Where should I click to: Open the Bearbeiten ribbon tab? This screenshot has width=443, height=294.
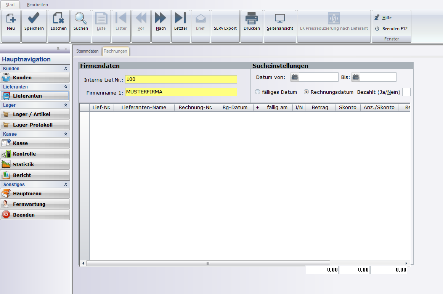point(37,5)
